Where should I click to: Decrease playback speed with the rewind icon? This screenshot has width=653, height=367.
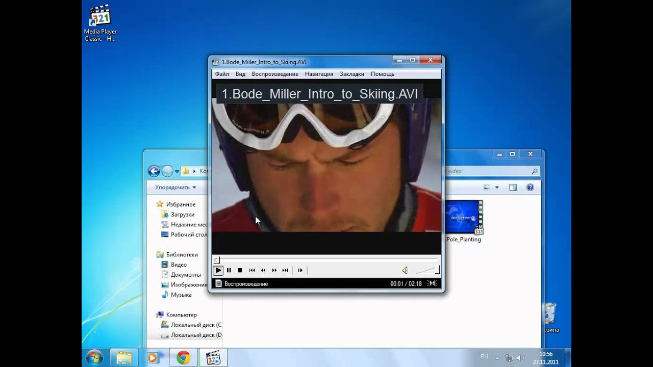(x=263, y=270)
